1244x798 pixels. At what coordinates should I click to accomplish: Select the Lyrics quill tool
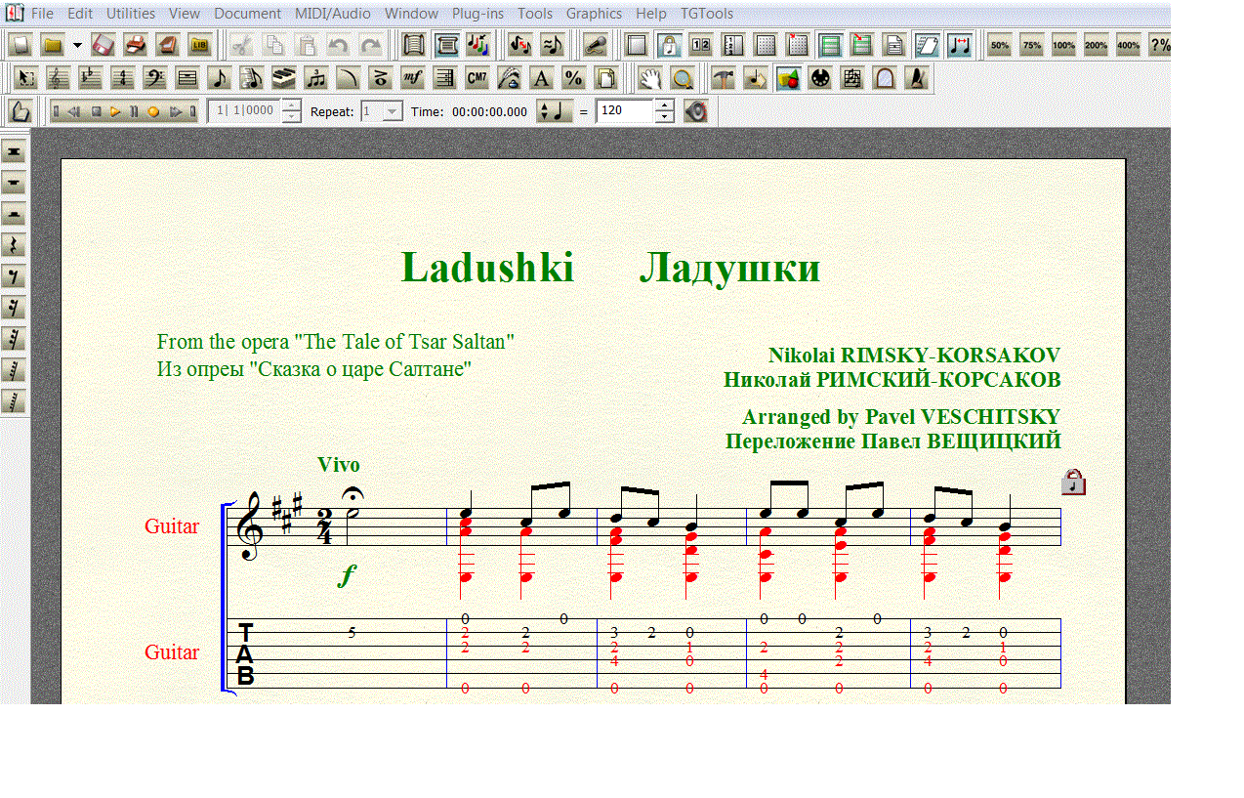(510, 78)
